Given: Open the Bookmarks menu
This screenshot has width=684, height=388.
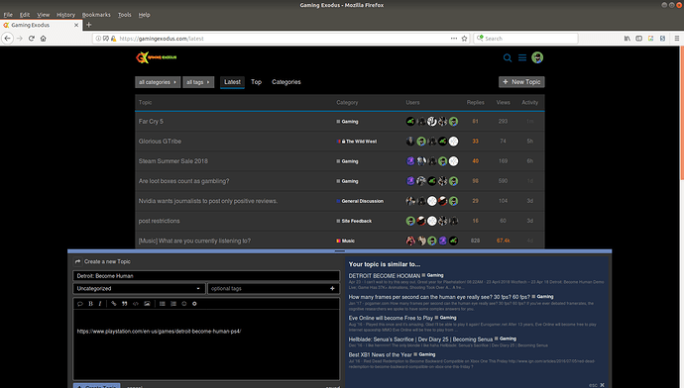Looking at the screenshot, I should tap(96, 15).
